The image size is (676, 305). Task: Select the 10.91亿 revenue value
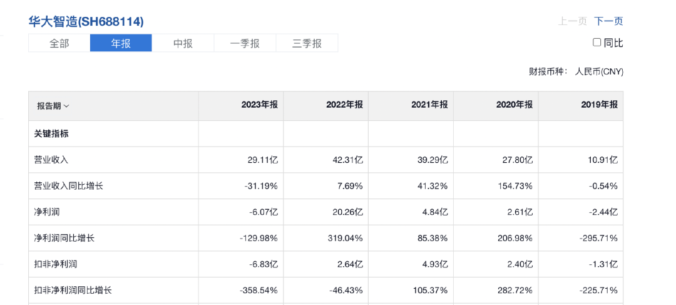tap(603, 160)
